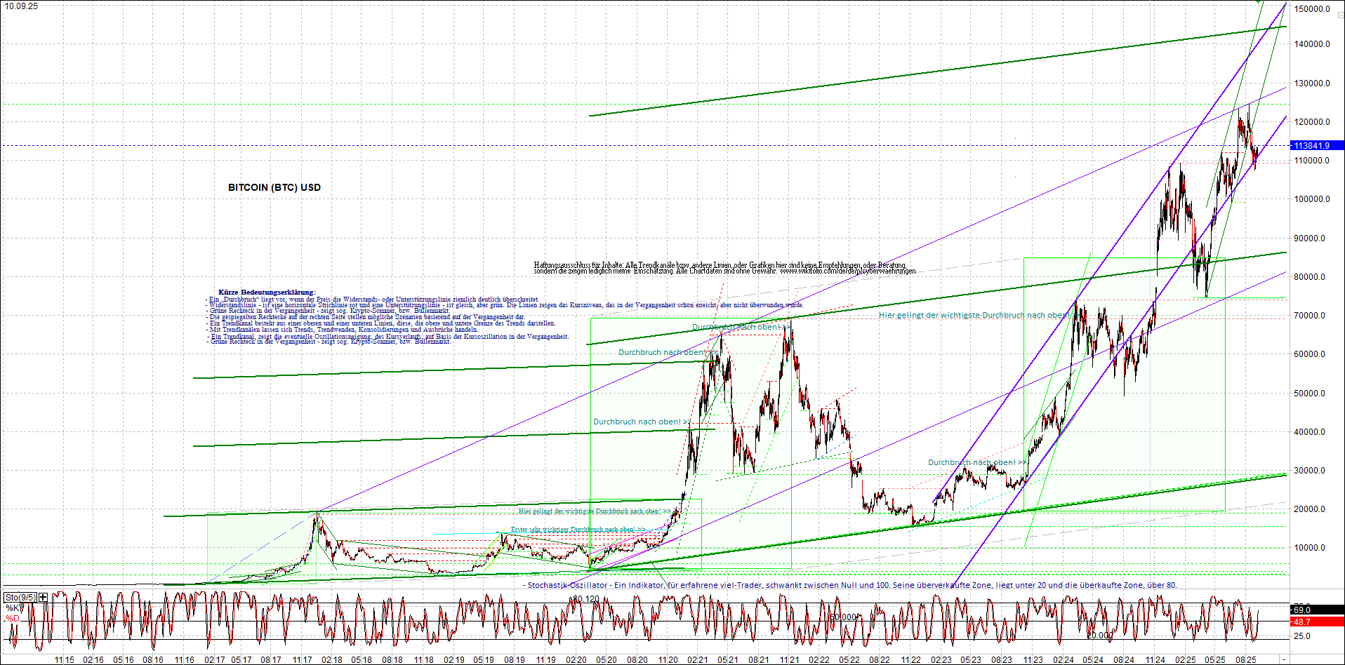Click the 11 15 date axis label

[x=65, y=660]
